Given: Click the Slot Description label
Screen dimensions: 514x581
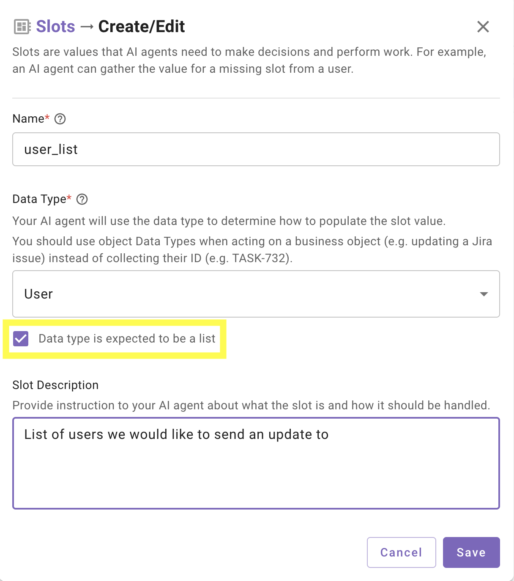Looking at the screenshot, I should pos(55,385).
